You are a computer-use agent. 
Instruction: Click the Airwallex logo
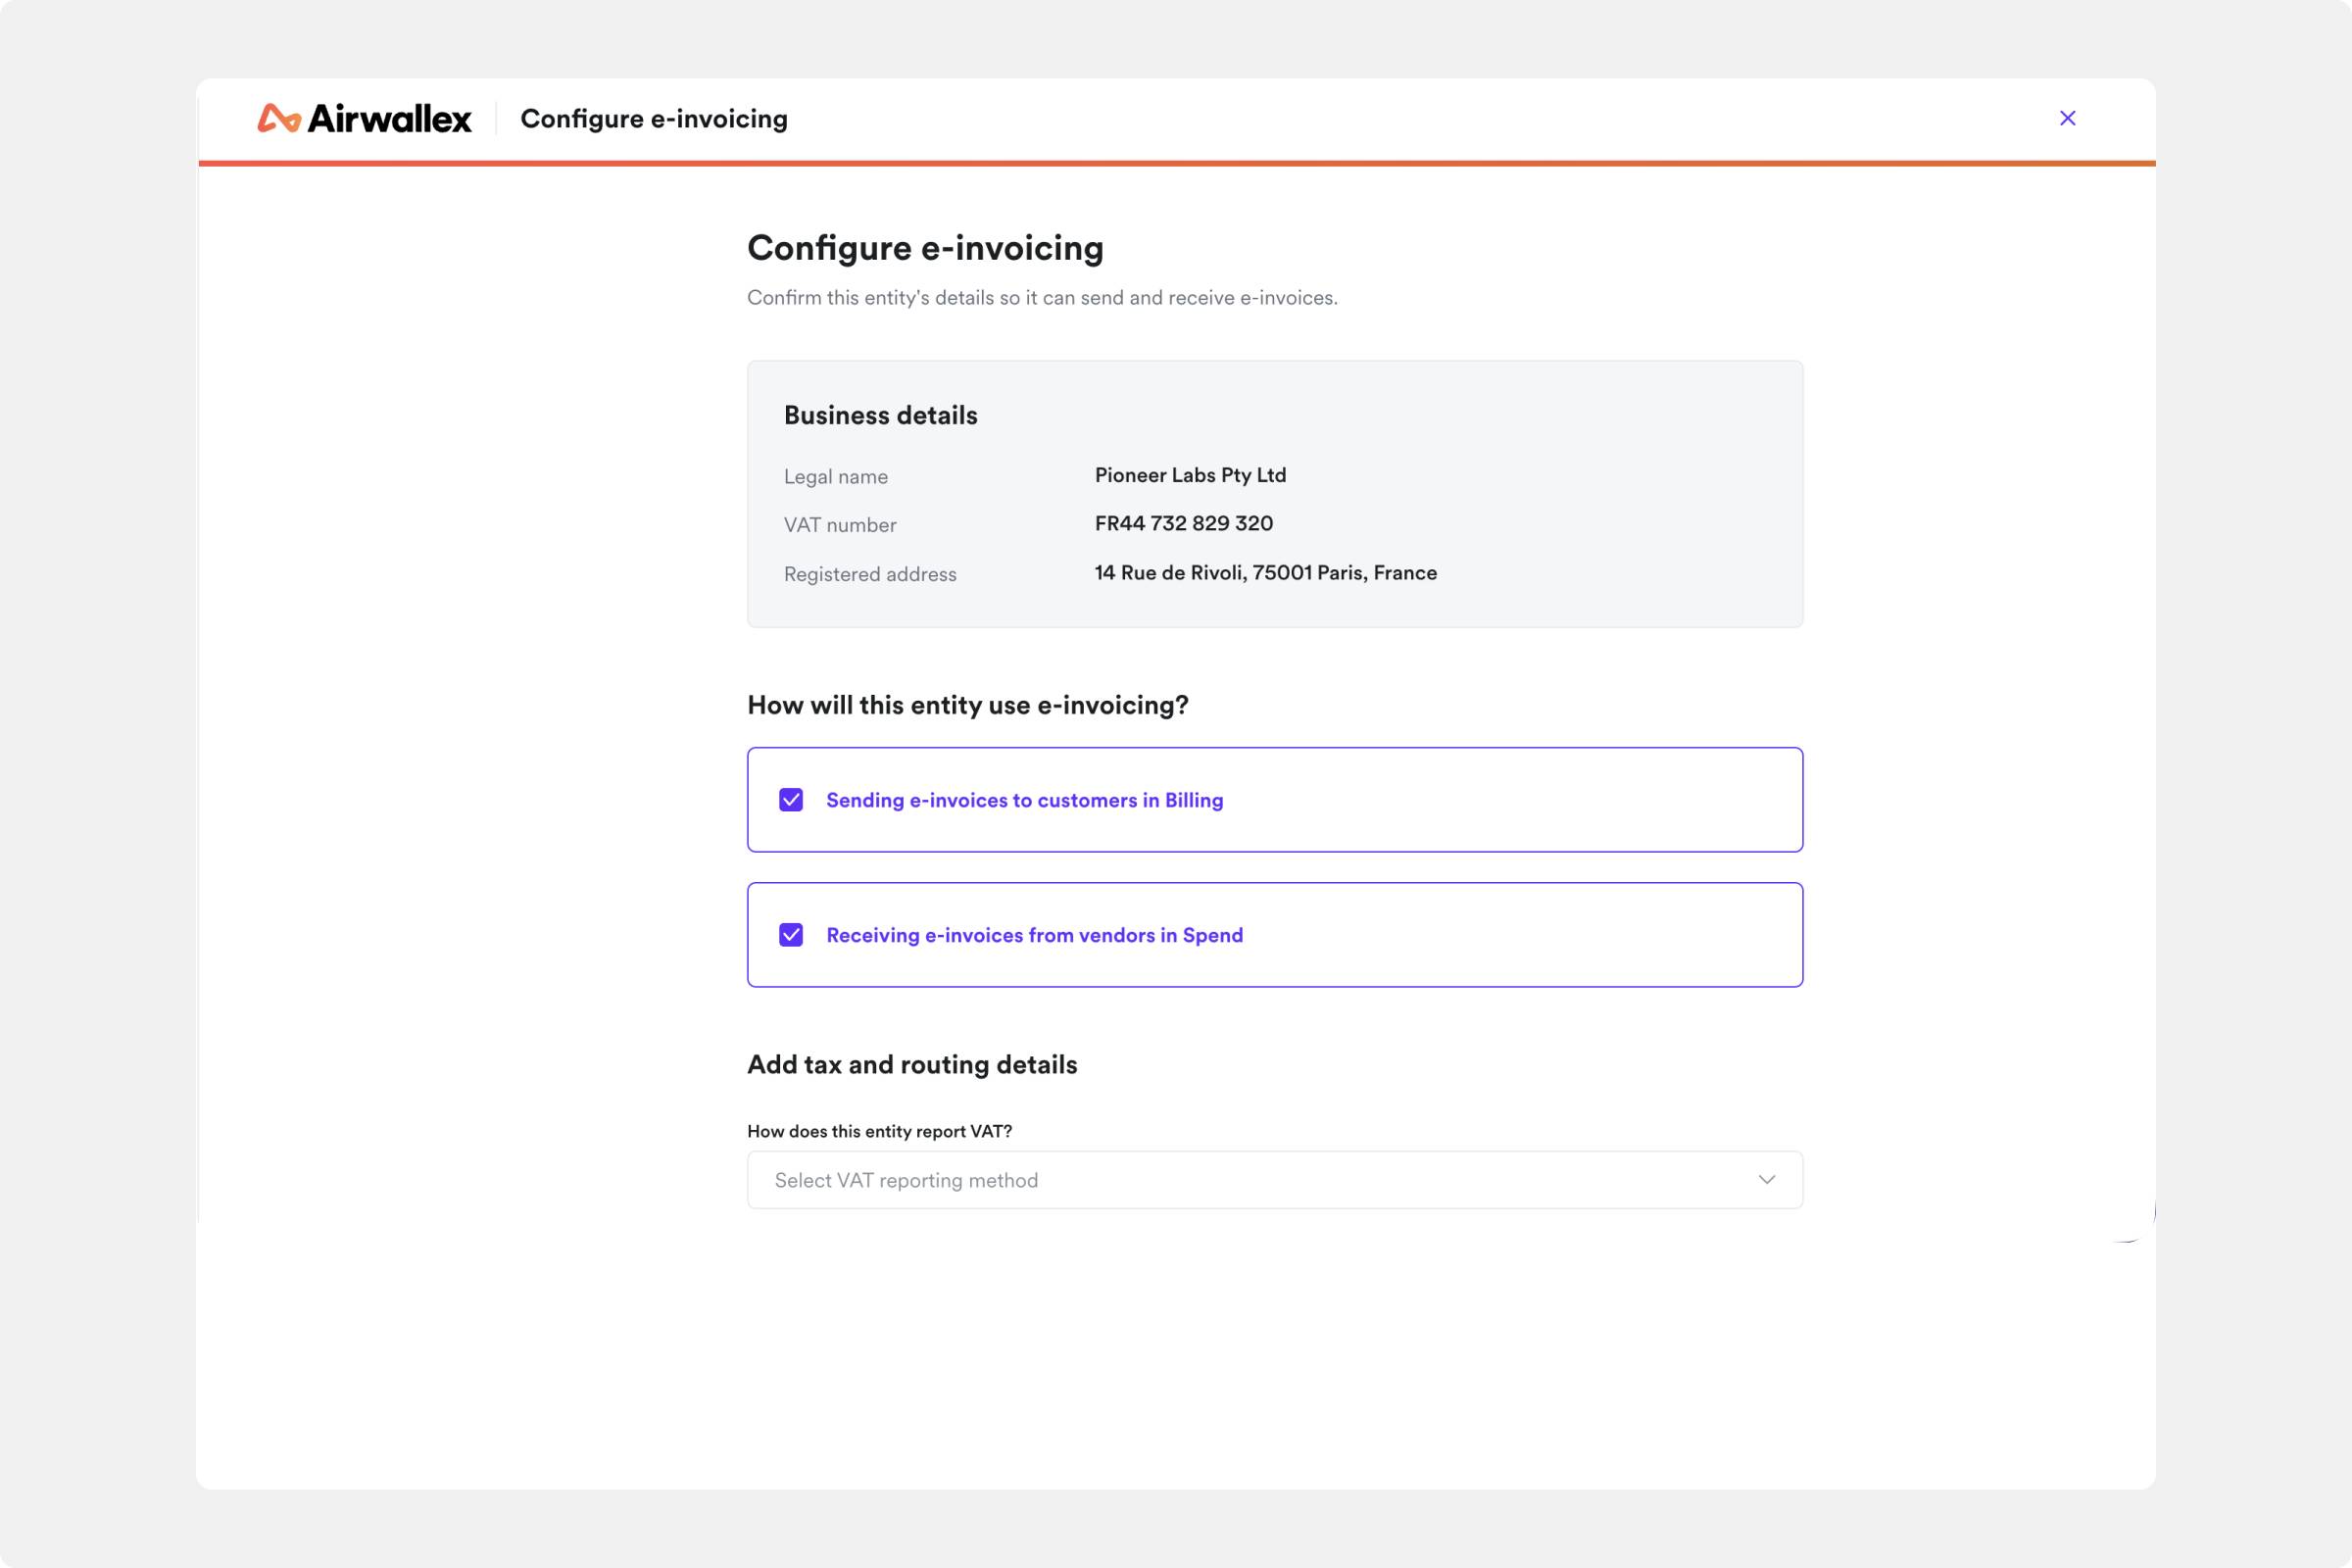pos(364,118)
